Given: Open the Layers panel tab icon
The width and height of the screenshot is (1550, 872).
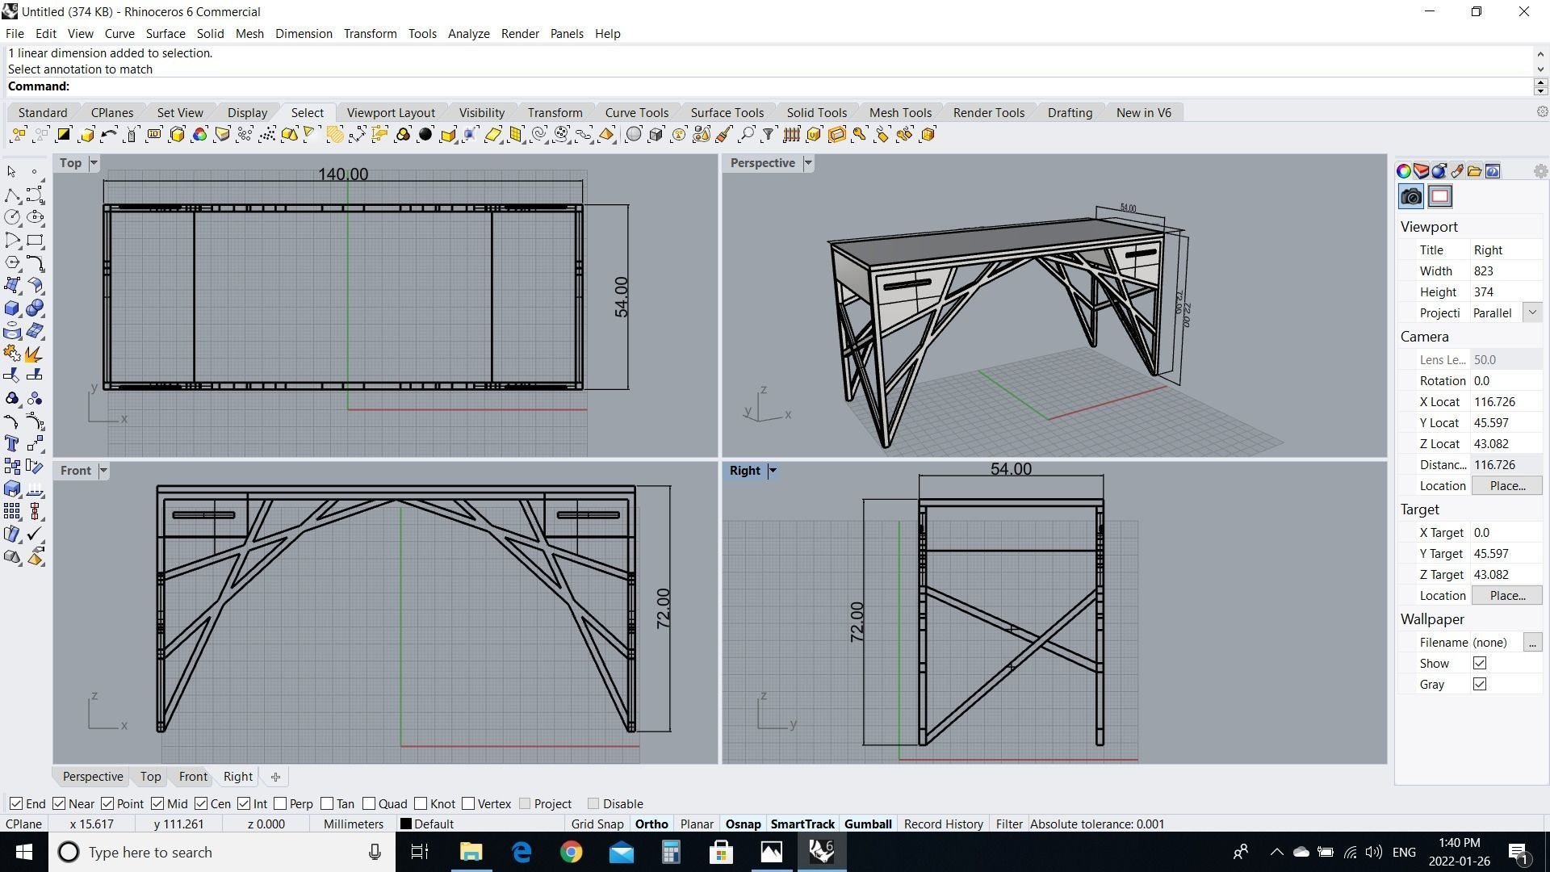Looking at the screenshot, I should click(1422, 171).
